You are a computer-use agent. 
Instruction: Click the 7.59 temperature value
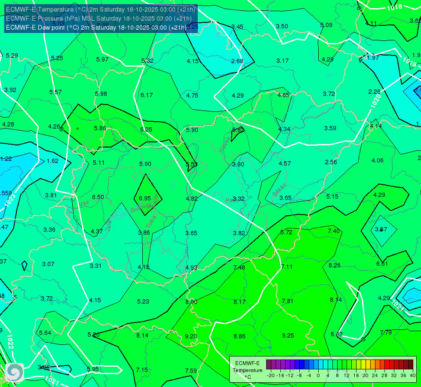pyautogui.click(x=191, y=371)
